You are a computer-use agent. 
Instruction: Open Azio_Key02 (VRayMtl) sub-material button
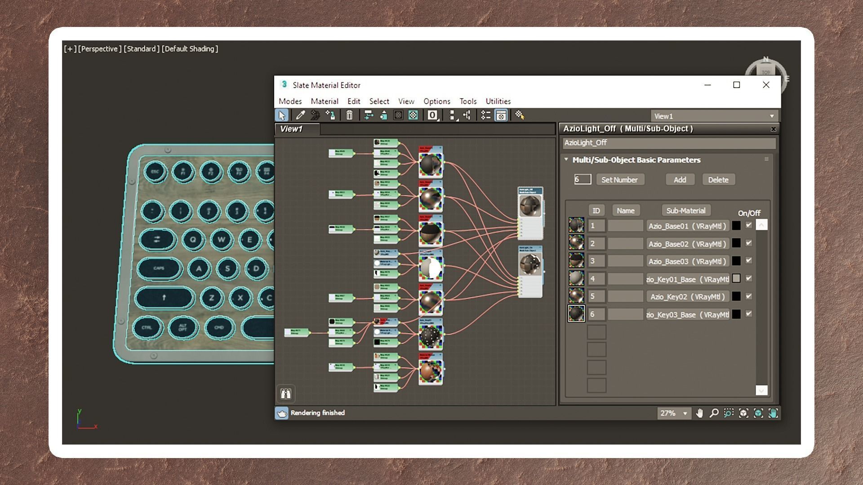(x=687, y=297)
